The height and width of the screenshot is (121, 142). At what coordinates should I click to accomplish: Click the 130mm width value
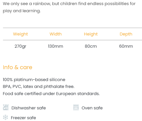point(56,46)
